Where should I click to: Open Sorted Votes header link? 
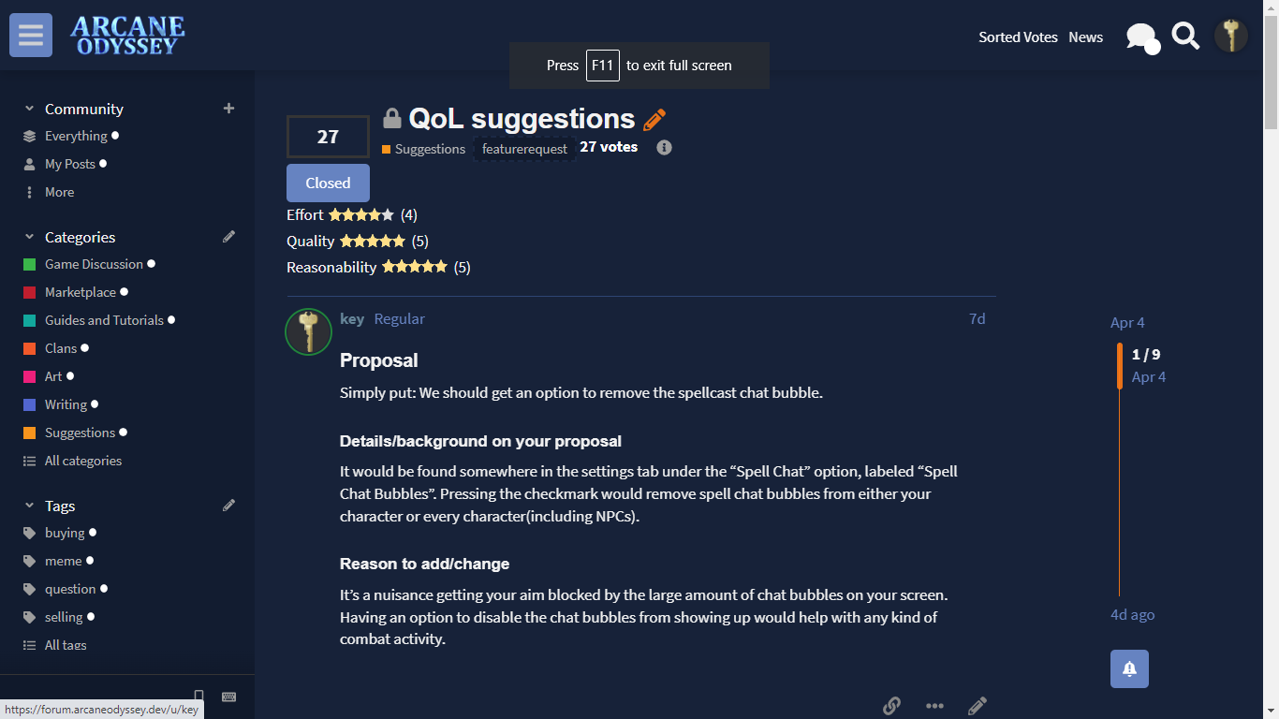(1018, 37)
